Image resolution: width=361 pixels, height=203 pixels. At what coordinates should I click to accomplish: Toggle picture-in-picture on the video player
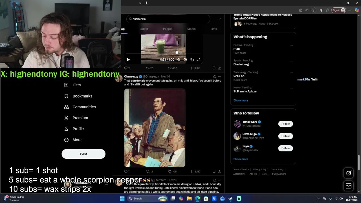coord(192,59)
